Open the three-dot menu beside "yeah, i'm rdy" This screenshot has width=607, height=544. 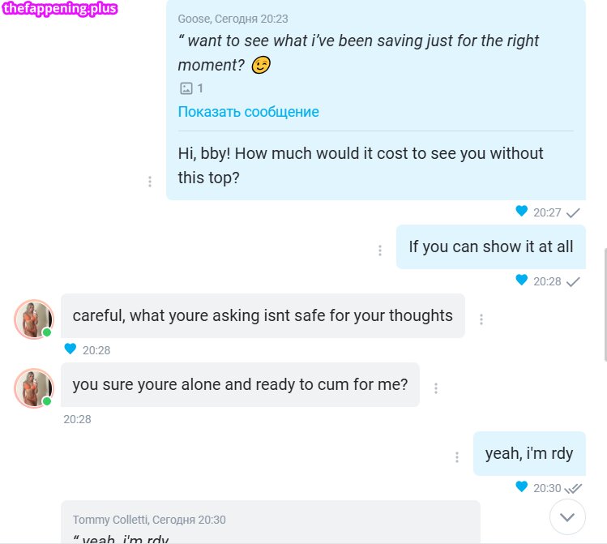click(457, 457)
